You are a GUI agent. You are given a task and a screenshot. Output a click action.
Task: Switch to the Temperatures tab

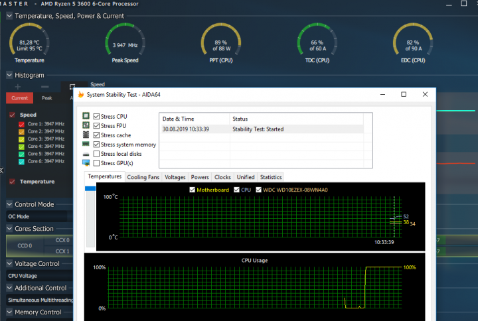coord(105,176)
